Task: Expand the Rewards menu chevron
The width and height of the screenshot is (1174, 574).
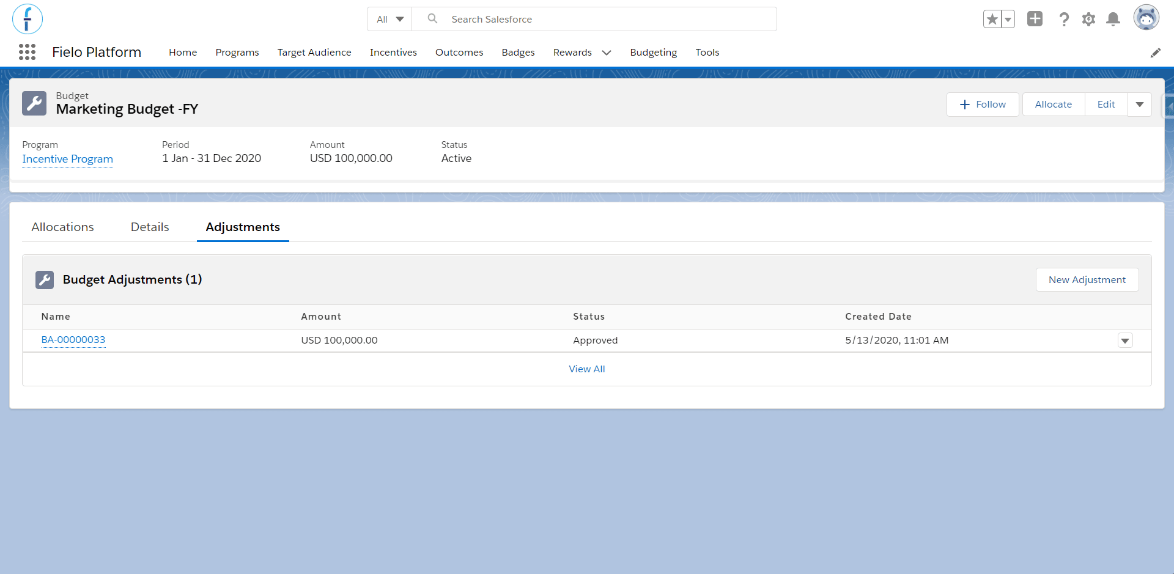Action: pos(607,53)
